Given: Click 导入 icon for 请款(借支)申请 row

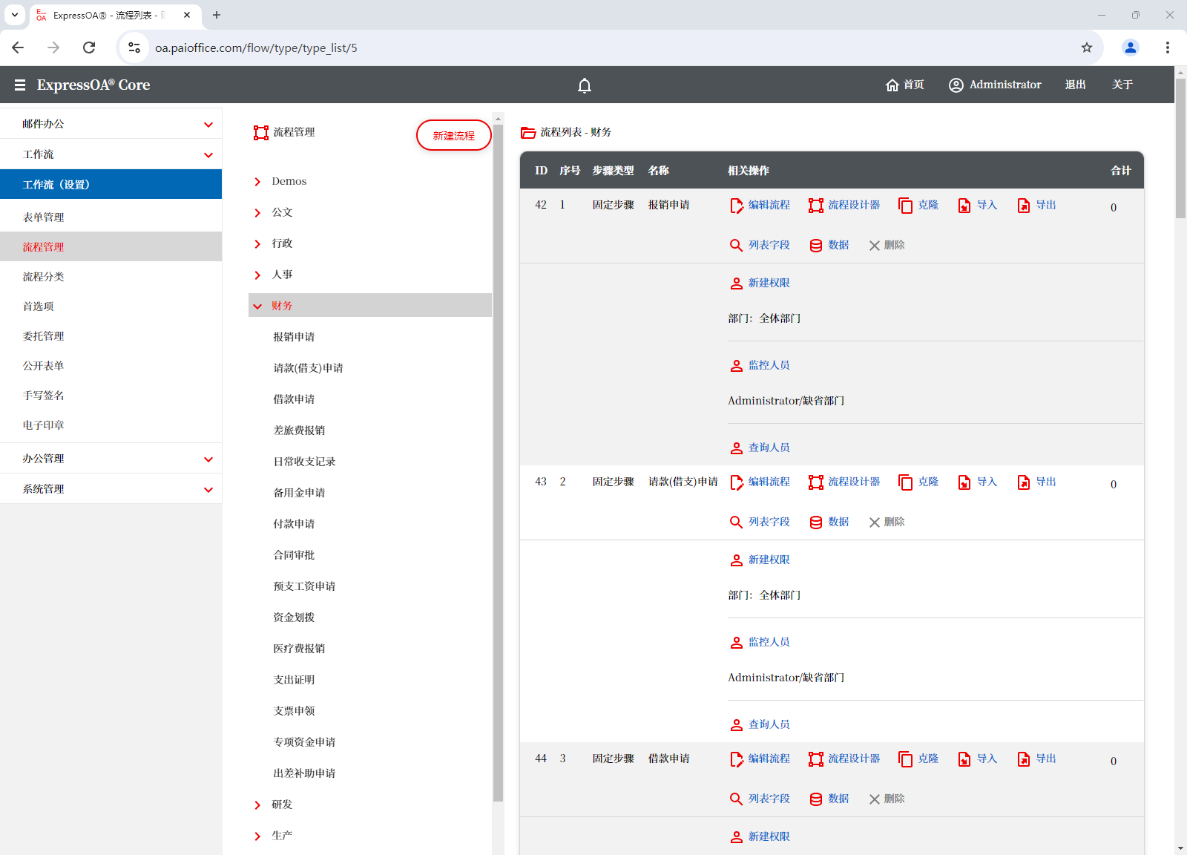Looking at the screenshot, I should point(964,482).
